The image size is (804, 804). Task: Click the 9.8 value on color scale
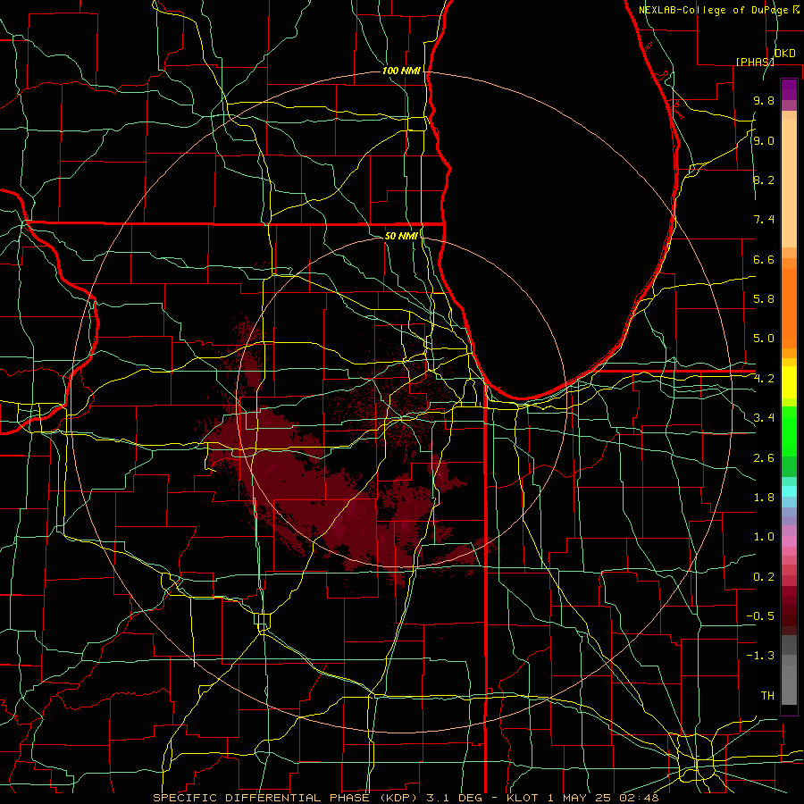coord(764,100)
